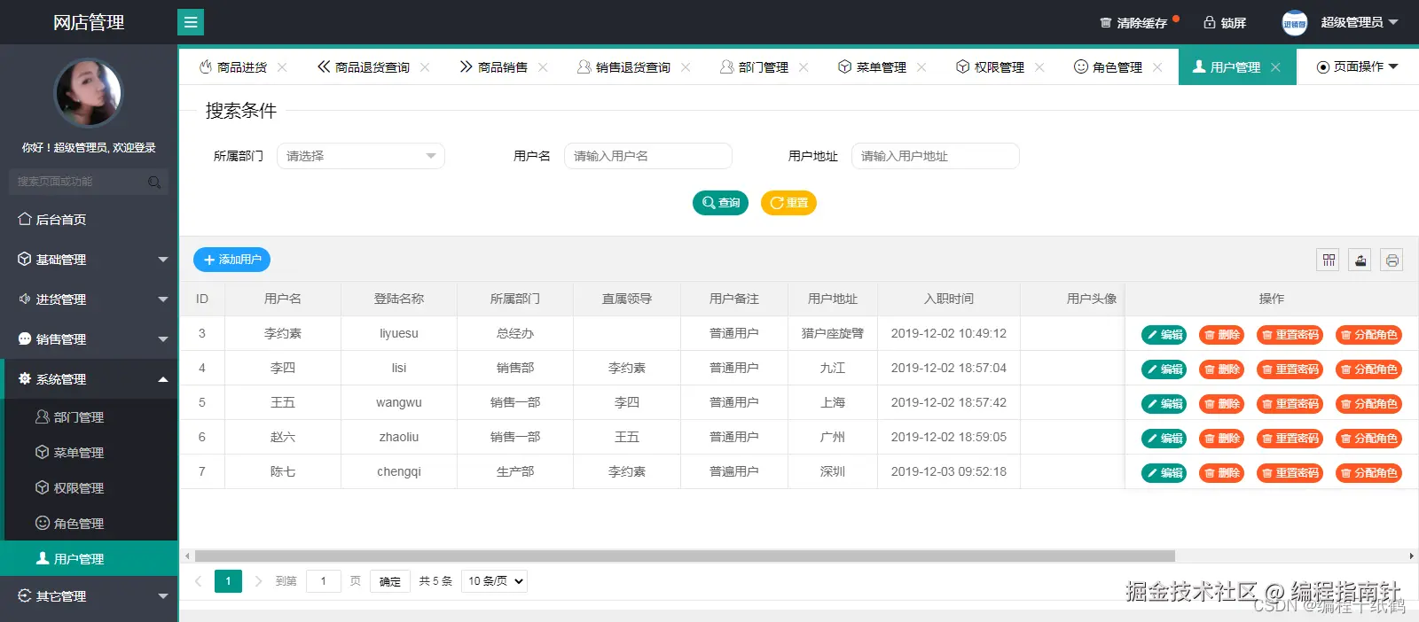The height and width of the screenshot is (622, 1419).
Task: Close the 用户管理 tab
Action: 1275,67
